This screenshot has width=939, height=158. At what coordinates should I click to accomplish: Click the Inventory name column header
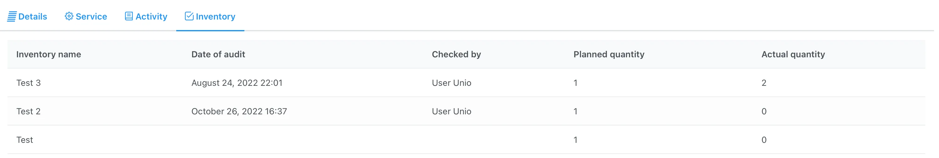tap(49, 54)
